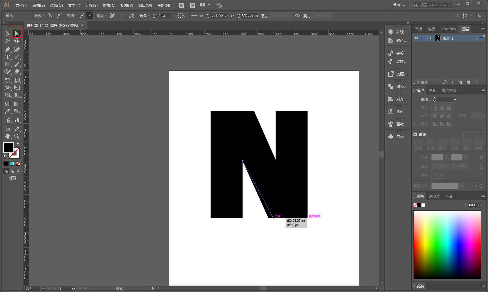The width and height of the screenshot is (488, 292).
Task: Select the Gradient tool
Action: (17, 104)
